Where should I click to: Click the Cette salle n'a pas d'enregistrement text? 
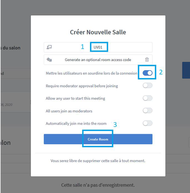[98, 185]
